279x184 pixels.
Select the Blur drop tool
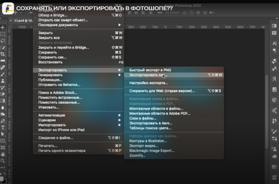(3, 108)
